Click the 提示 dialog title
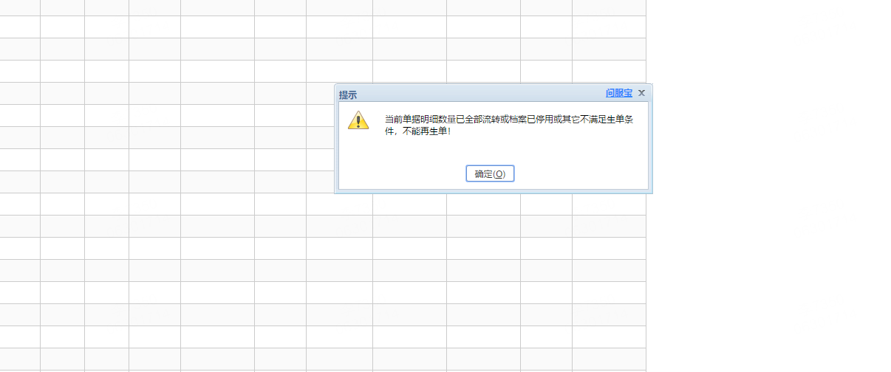 [348, 94]
